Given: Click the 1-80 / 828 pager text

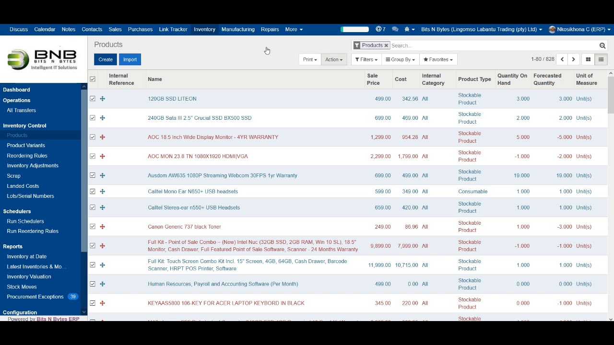Looking at the screenshot, I should pyautogui.click(x=543, y=59).
